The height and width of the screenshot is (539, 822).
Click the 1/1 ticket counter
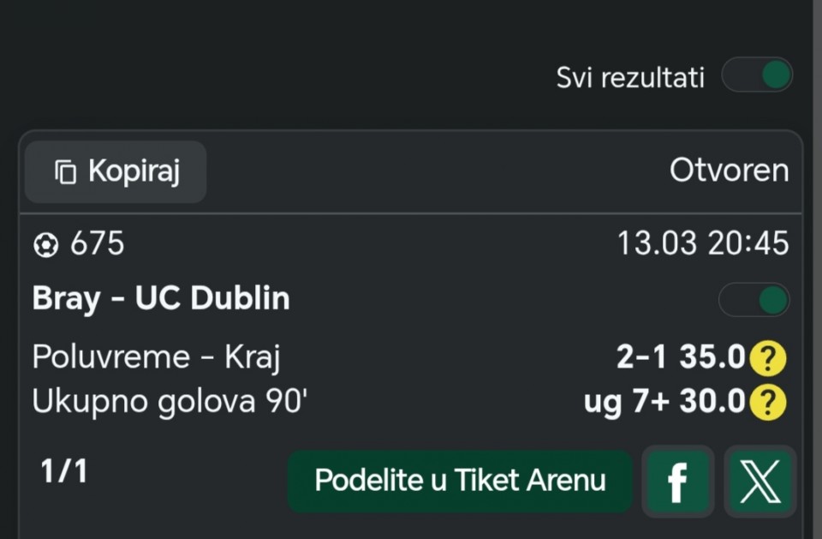click(x=64, y=471)
